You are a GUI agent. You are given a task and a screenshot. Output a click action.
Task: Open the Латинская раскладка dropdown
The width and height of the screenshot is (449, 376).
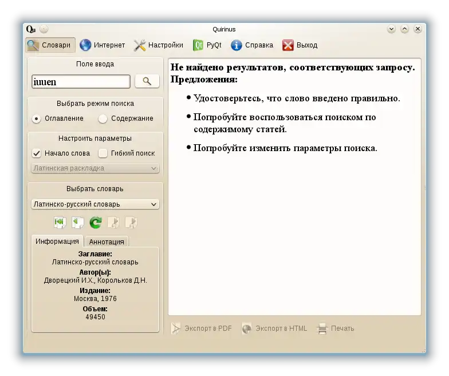pyautogui.click(x=95, y=168)
